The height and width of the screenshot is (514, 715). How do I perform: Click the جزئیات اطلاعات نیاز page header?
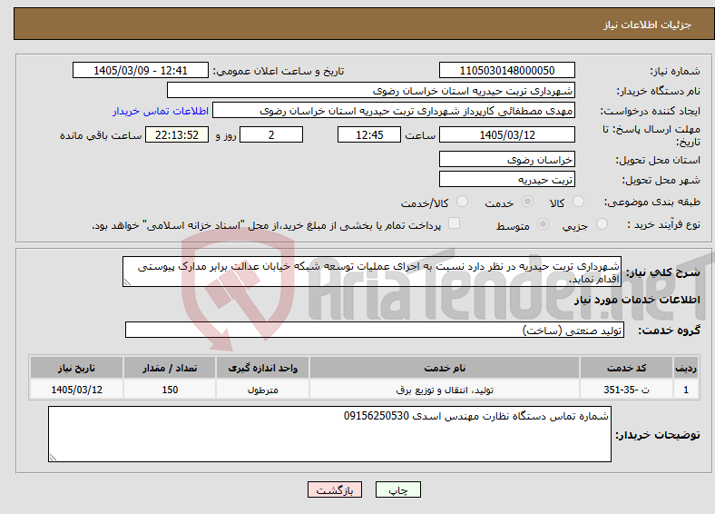[x=647, y=25]
